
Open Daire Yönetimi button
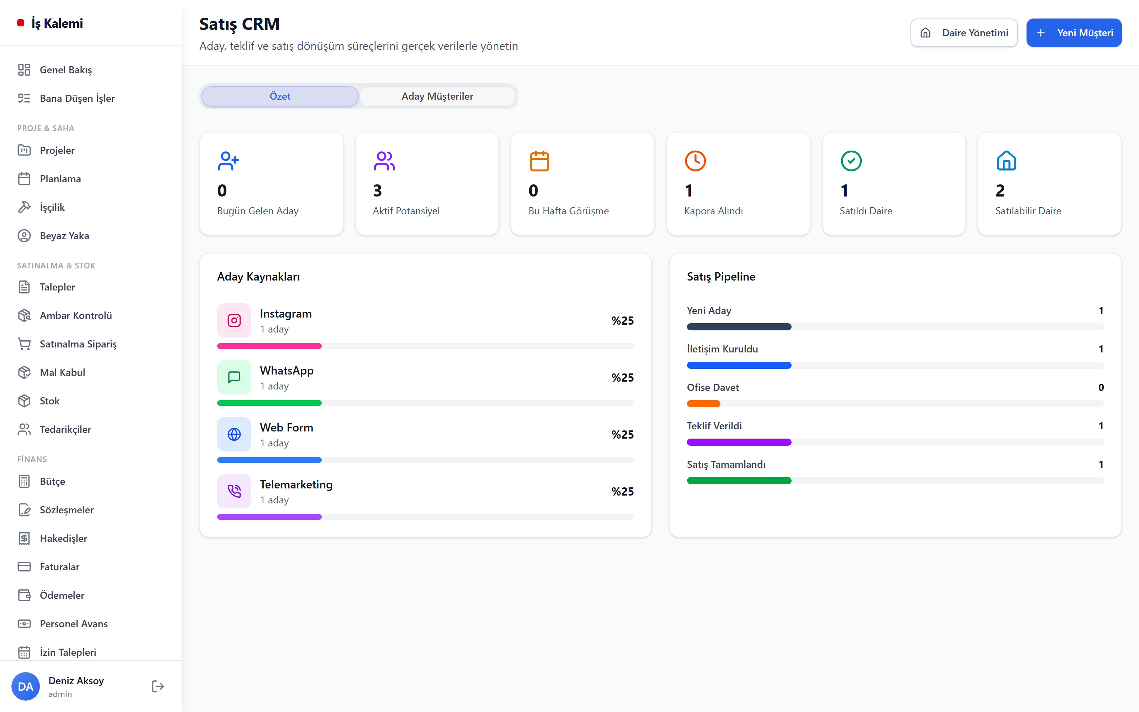click(964, 33)
